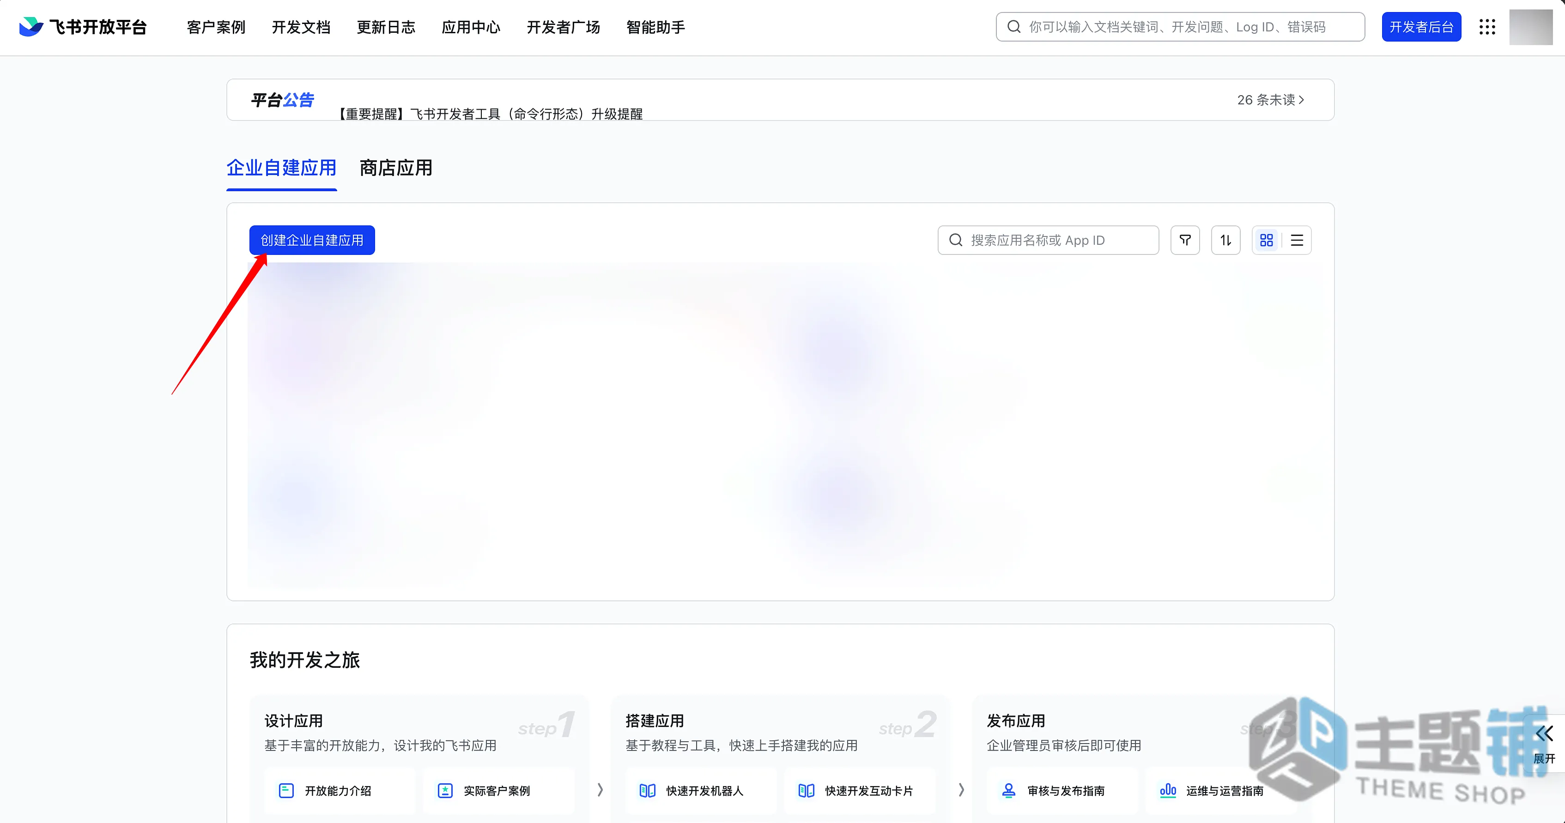1565x823 pixels.
Task: Open 审核与发布指南 guide
Action: 1062,790
